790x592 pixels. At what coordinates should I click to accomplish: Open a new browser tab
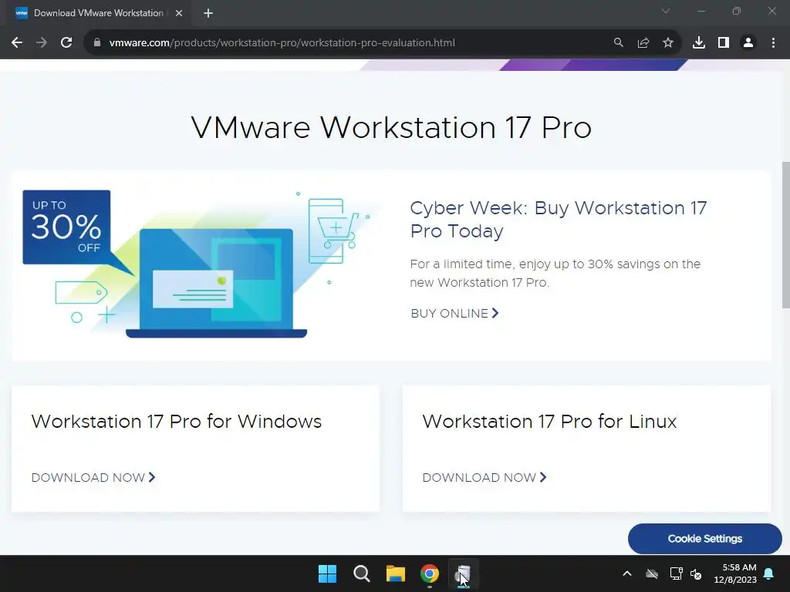(x=208, y=13)
